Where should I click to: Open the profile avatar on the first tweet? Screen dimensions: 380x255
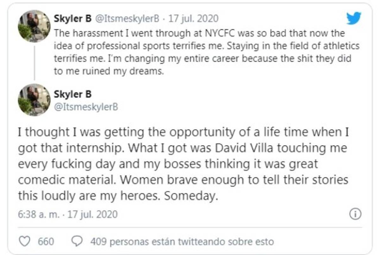click(x=34, y=26)
